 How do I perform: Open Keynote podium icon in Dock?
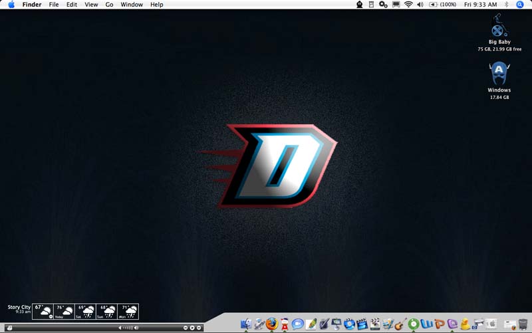[336, 324]
